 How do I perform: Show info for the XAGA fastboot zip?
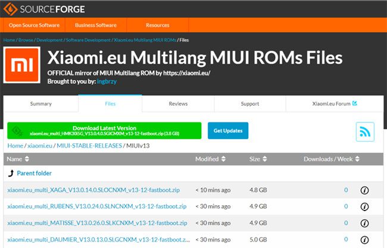[x=364, y=190]
